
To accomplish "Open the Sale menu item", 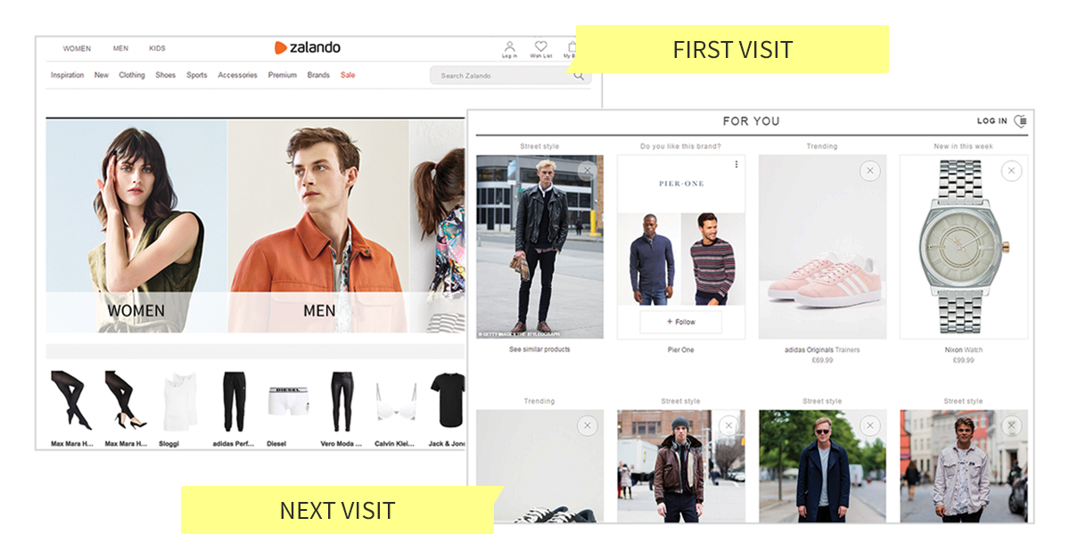I will (348, 76).
